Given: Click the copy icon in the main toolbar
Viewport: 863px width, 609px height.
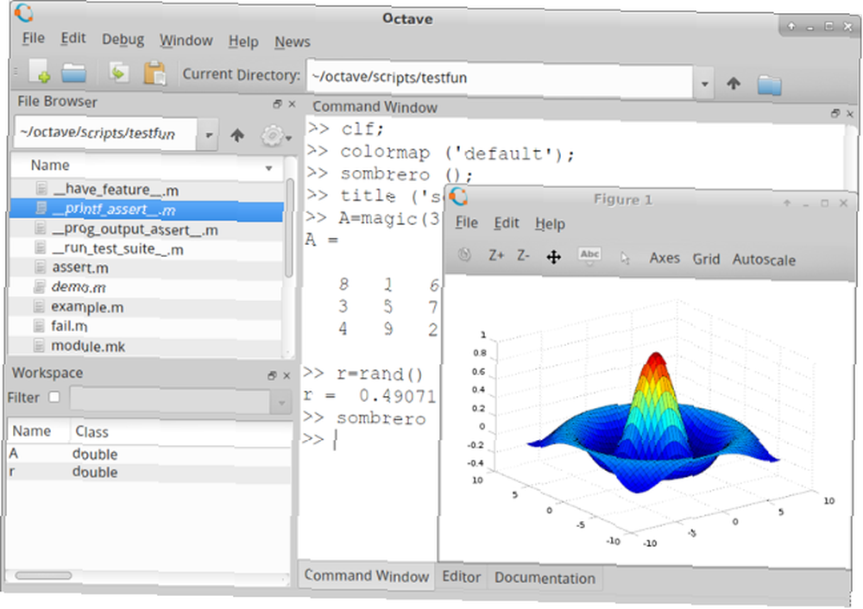Looking at the screenshot, I should click(x=119, y=72).
